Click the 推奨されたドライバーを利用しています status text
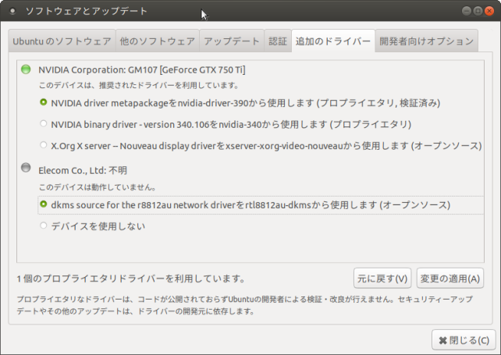The image size is (501, 355). (x=139, y=85)
